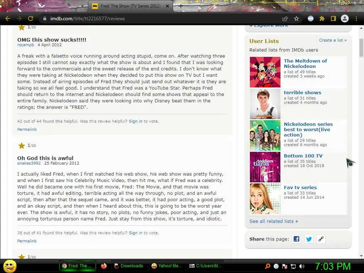Share this page from the address bar

point(285,18)
